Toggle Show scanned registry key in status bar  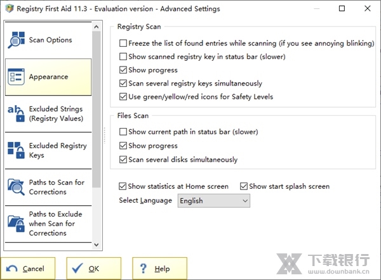pos(123,57)
